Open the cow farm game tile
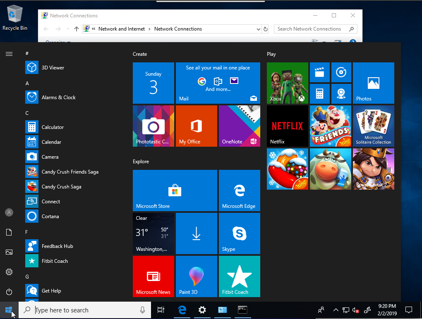This screenshot has width=422, height=319. (331, 169)
